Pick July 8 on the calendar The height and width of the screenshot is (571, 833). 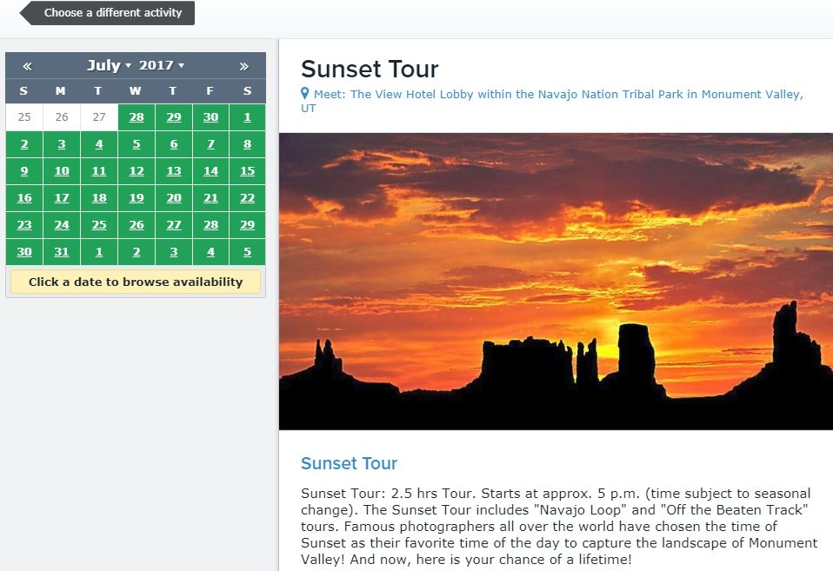click(248, 144)
